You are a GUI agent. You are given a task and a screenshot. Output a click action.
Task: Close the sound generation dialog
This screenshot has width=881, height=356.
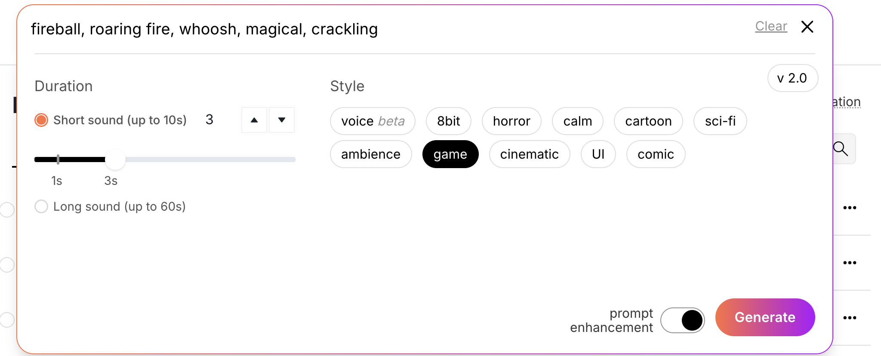click(x=807, y=27)
